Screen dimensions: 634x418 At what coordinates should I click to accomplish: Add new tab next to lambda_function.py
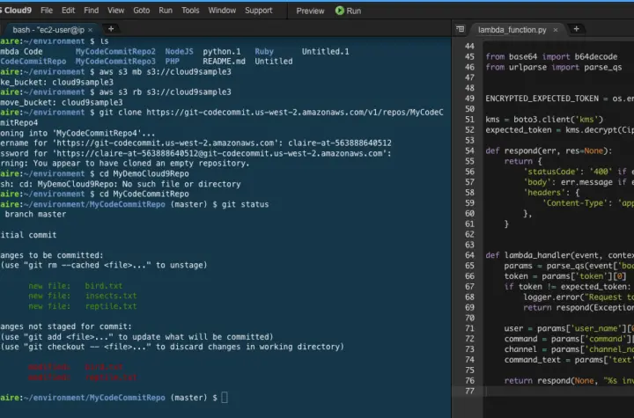click(x=576, y=29)
